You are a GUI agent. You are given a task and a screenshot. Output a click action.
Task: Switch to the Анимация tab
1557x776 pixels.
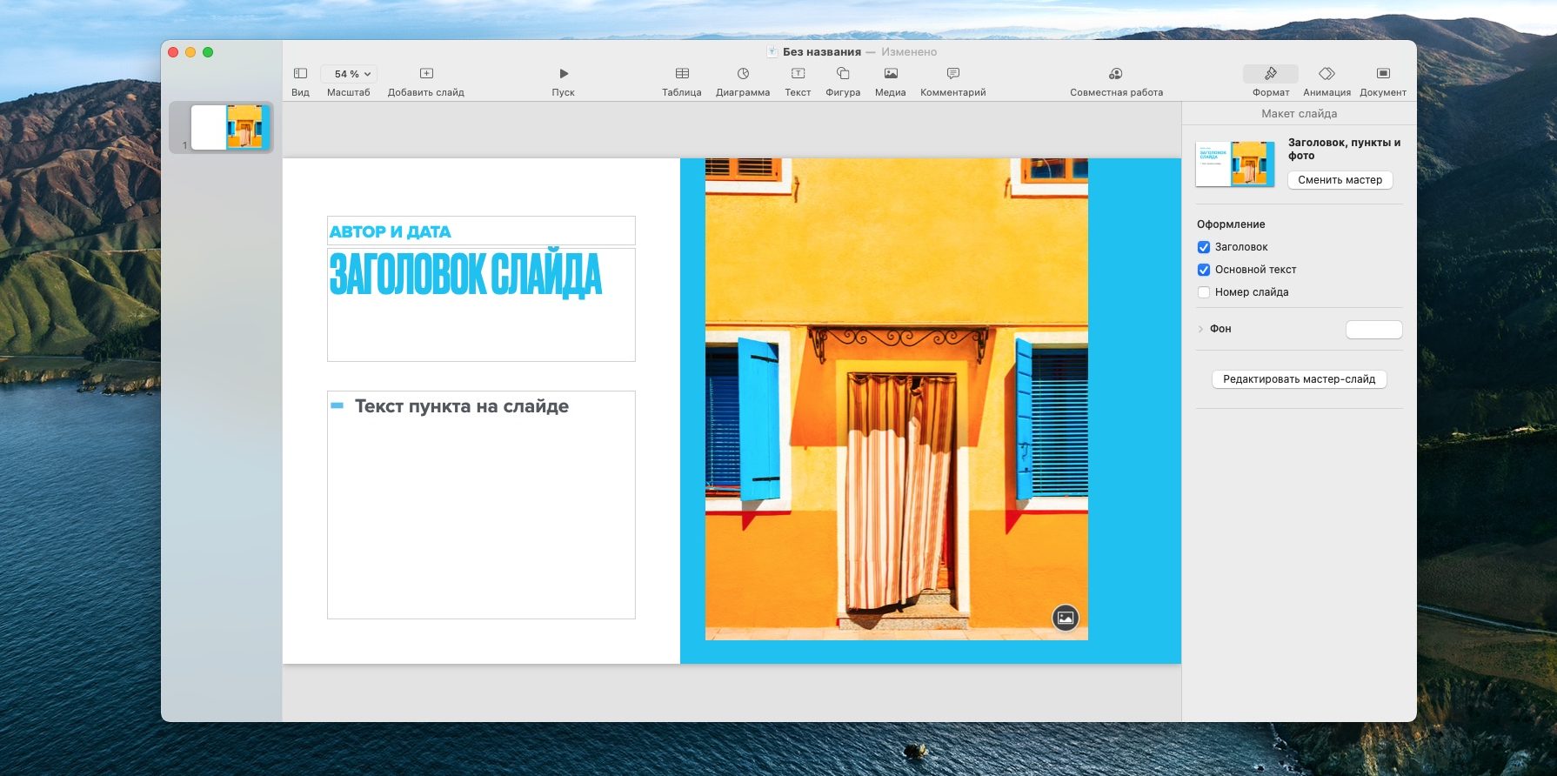tap(1326, 74)
